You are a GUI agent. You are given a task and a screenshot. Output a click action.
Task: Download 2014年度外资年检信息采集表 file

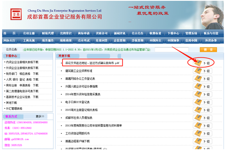(x=203, y=94)
